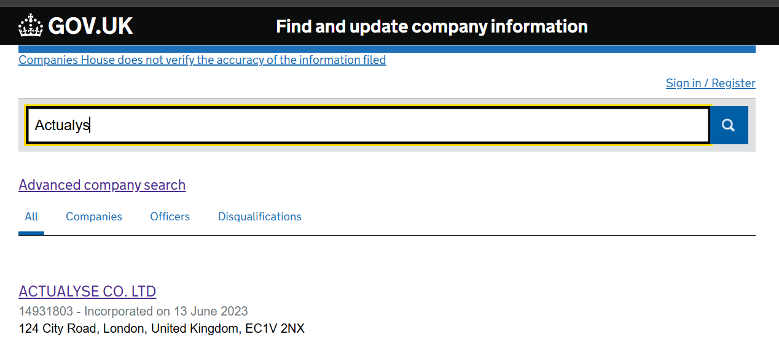Open the 'Find and update company information' header title
The height and width of the screenshot is (364, 779).
(x=431, y=26)
